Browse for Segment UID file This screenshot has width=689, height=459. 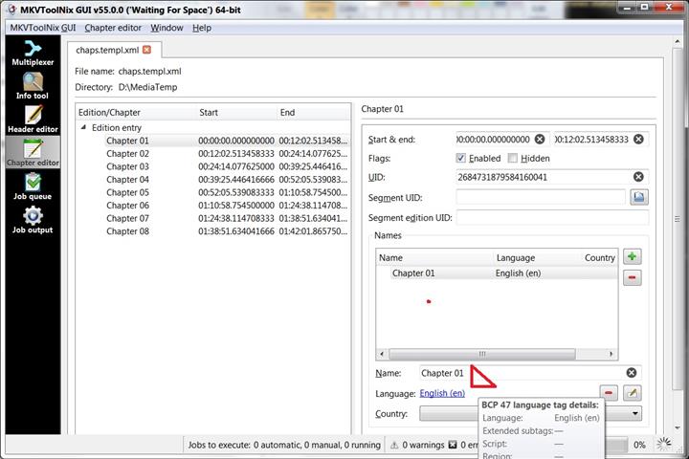(639, 197)
